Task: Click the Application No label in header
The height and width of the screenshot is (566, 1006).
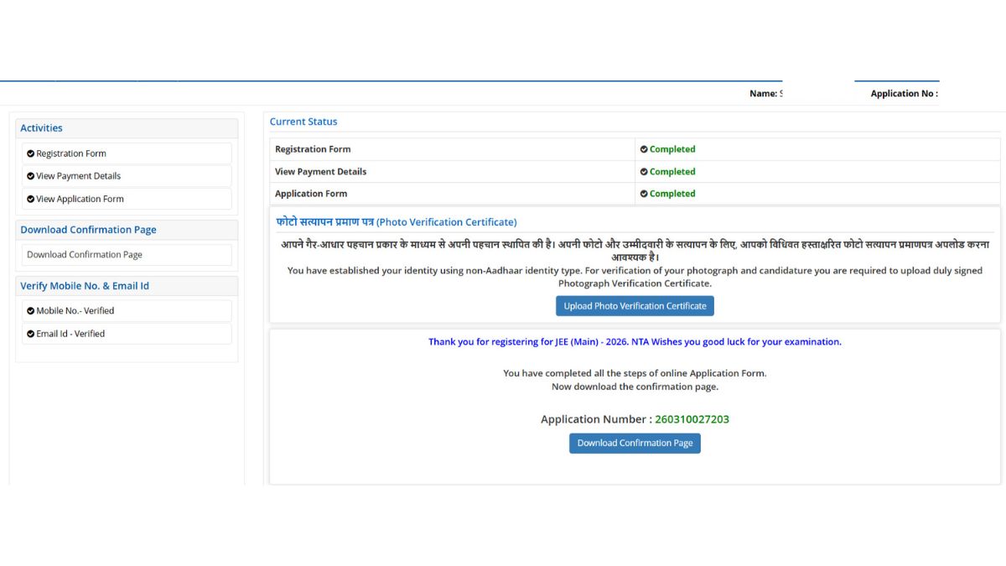Action: [904, 94]
